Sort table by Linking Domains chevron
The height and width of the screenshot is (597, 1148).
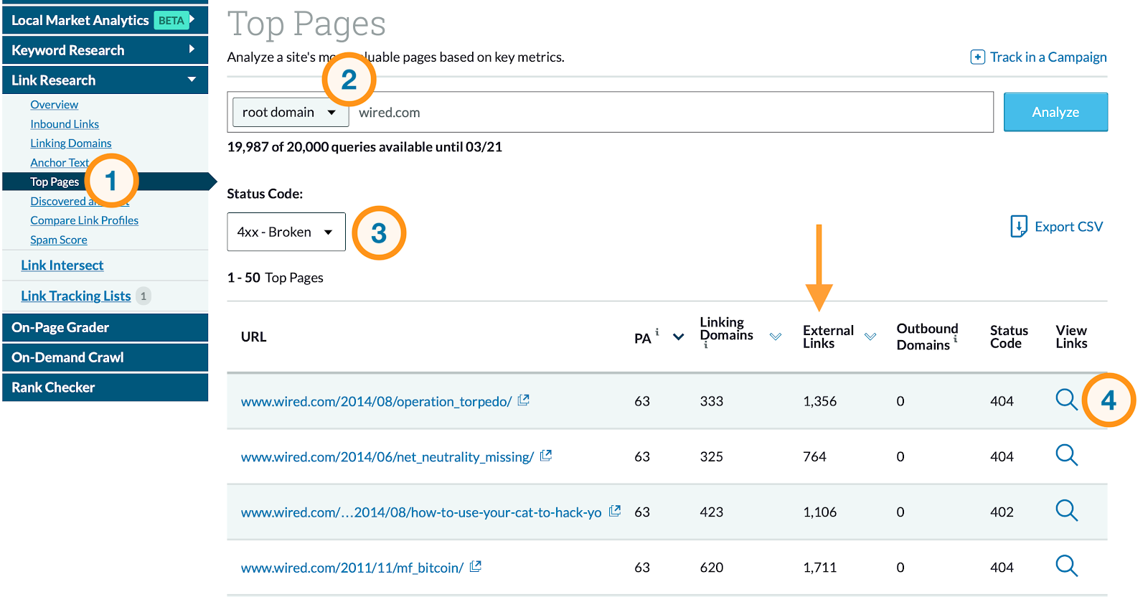pyautogui.click(x=776, y=337)
